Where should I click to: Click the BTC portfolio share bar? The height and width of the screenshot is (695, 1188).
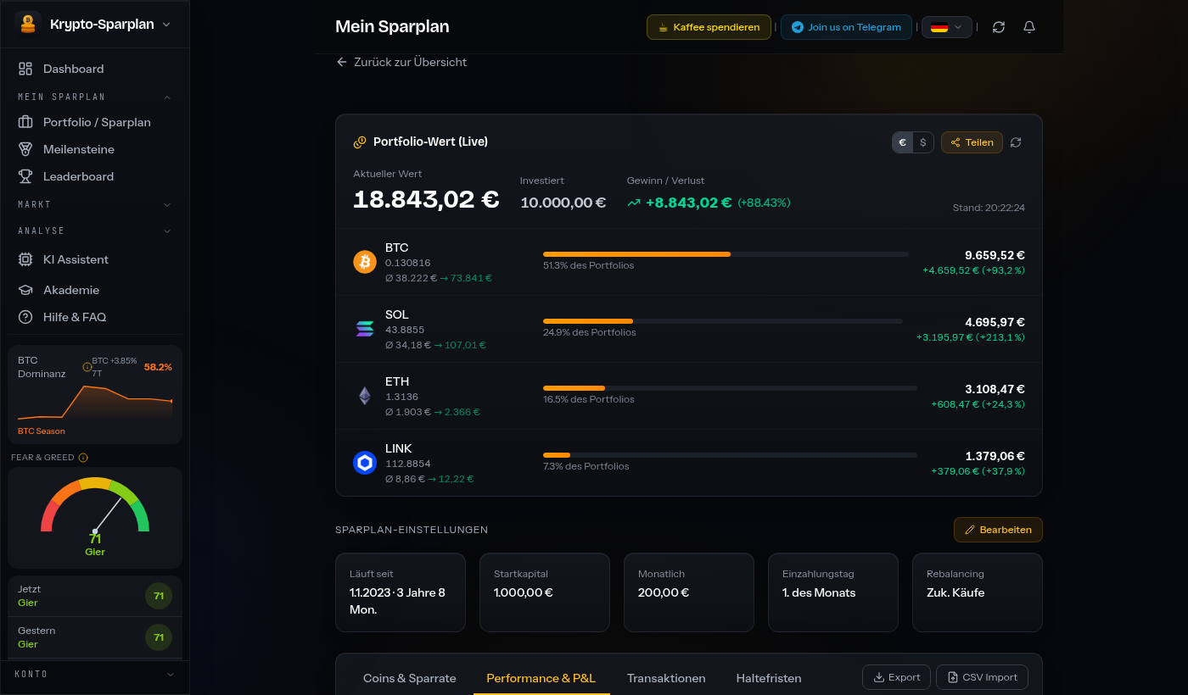coord(726,254)
